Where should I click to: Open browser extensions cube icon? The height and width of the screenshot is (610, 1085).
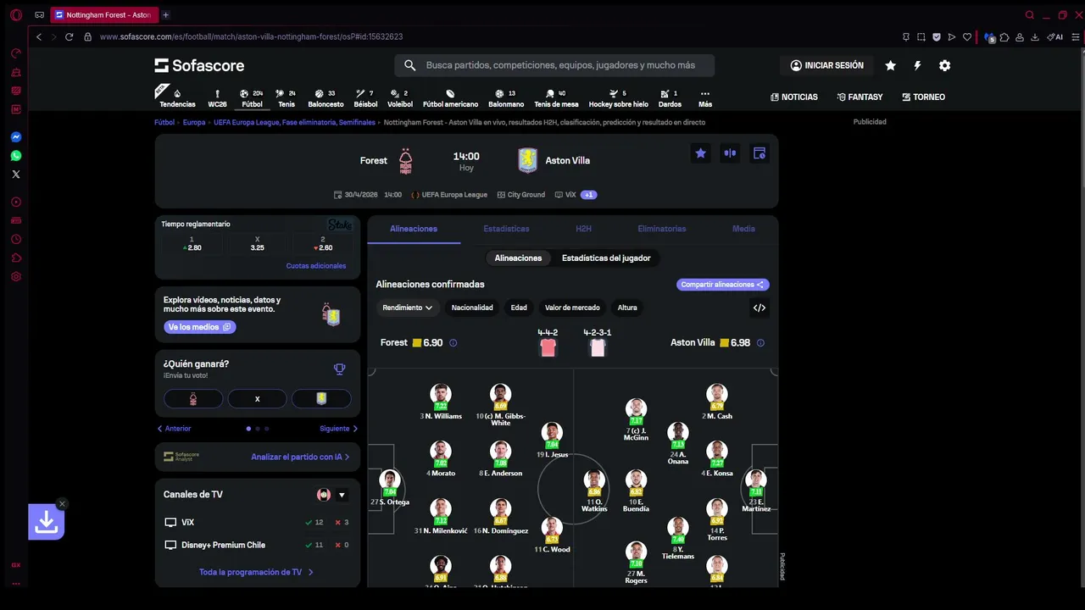click(1004, 37)
